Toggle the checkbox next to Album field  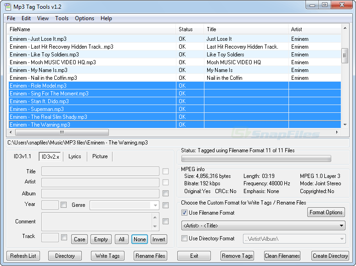[165, 194]
